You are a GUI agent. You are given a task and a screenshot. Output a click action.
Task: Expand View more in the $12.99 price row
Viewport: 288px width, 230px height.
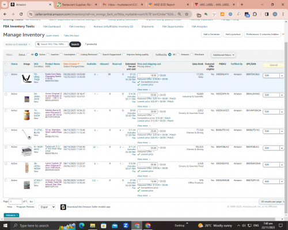144,195
